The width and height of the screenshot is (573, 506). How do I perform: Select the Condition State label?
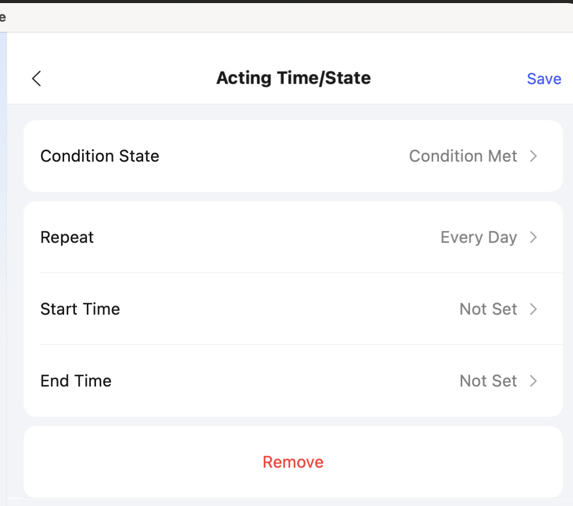tap(100, 156)
